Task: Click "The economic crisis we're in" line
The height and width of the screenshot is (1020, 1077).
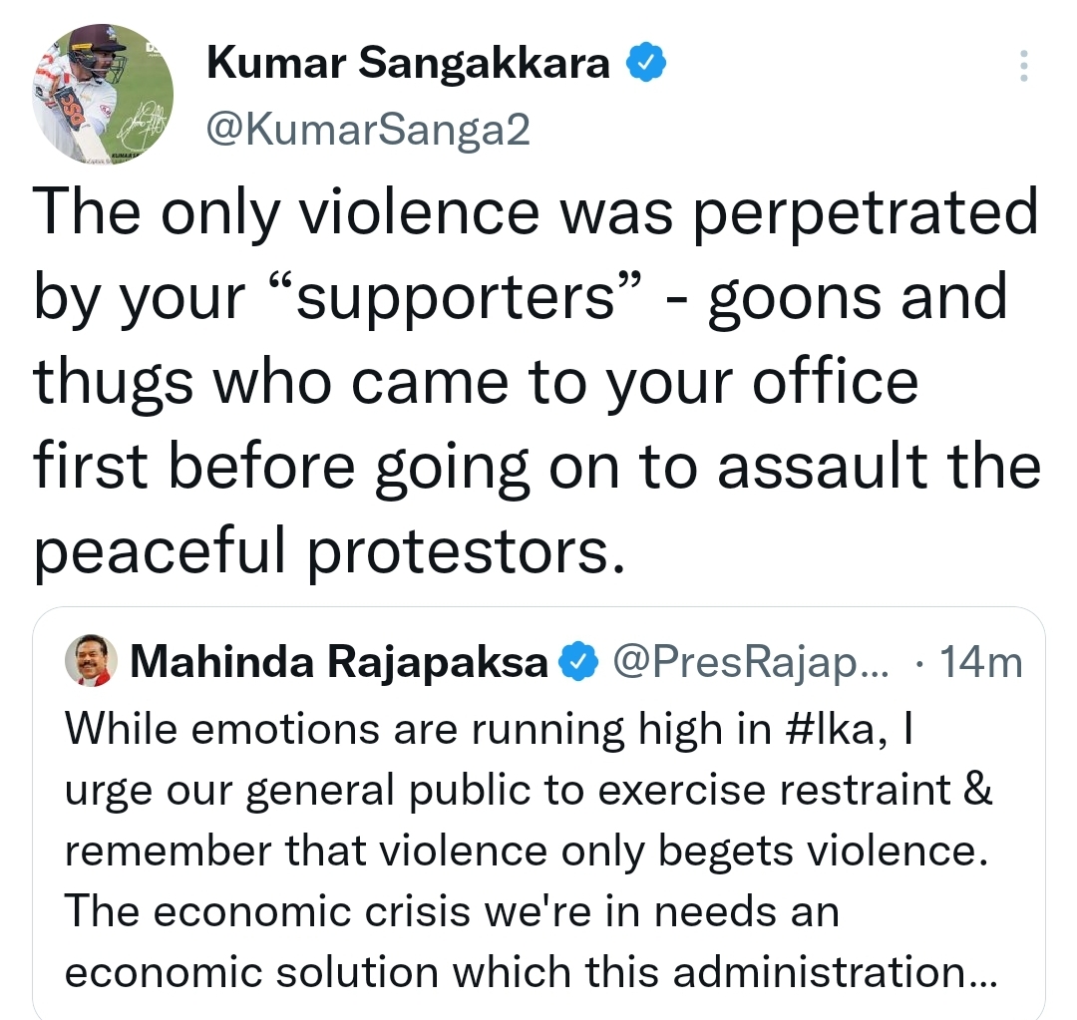Action: (x=453, y=911)
